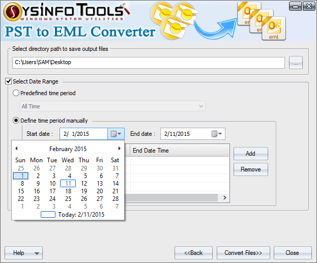Screen dimensions: 317x263
Task: Click the Close button at bottom
Action: pos(293,253)
